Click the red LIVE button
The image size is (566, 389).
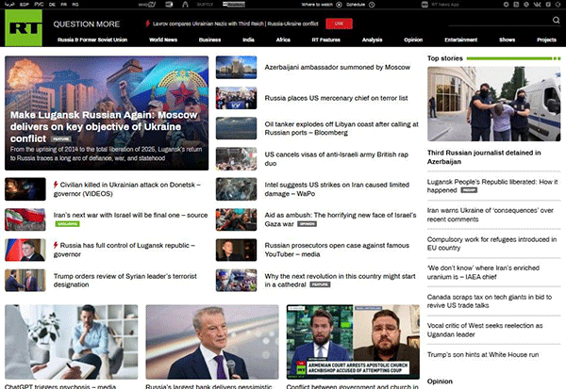[339, 24]
